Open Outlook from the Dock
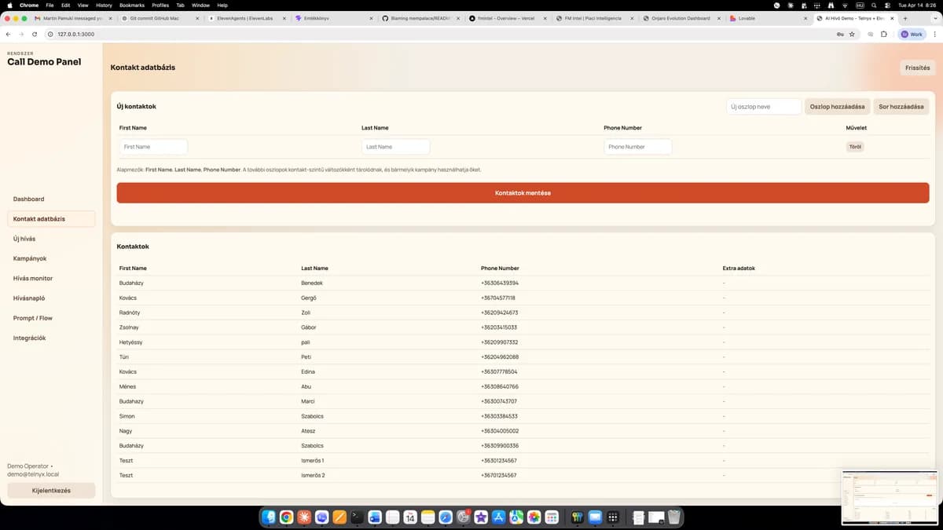 [374, 517]
